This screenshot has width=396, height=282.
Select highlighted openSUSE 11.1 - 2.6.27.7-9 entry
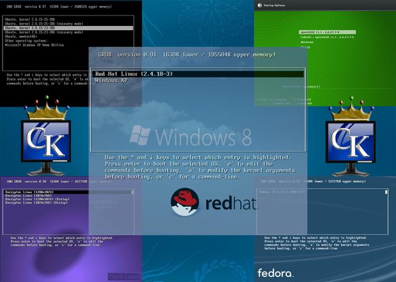point(327,32)
